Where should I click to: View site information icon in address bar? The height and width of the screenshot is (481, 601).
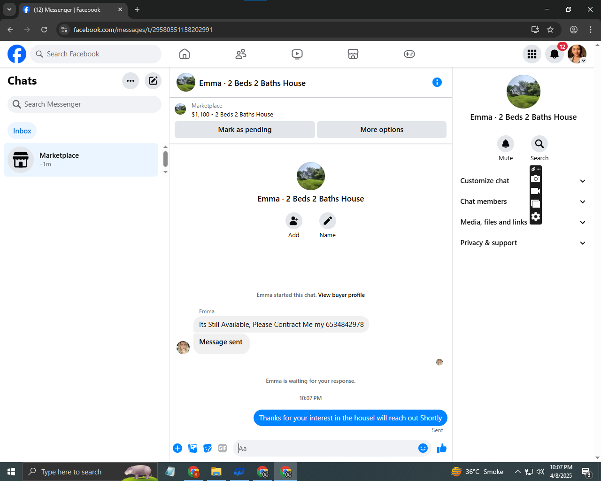click(65, 30)
